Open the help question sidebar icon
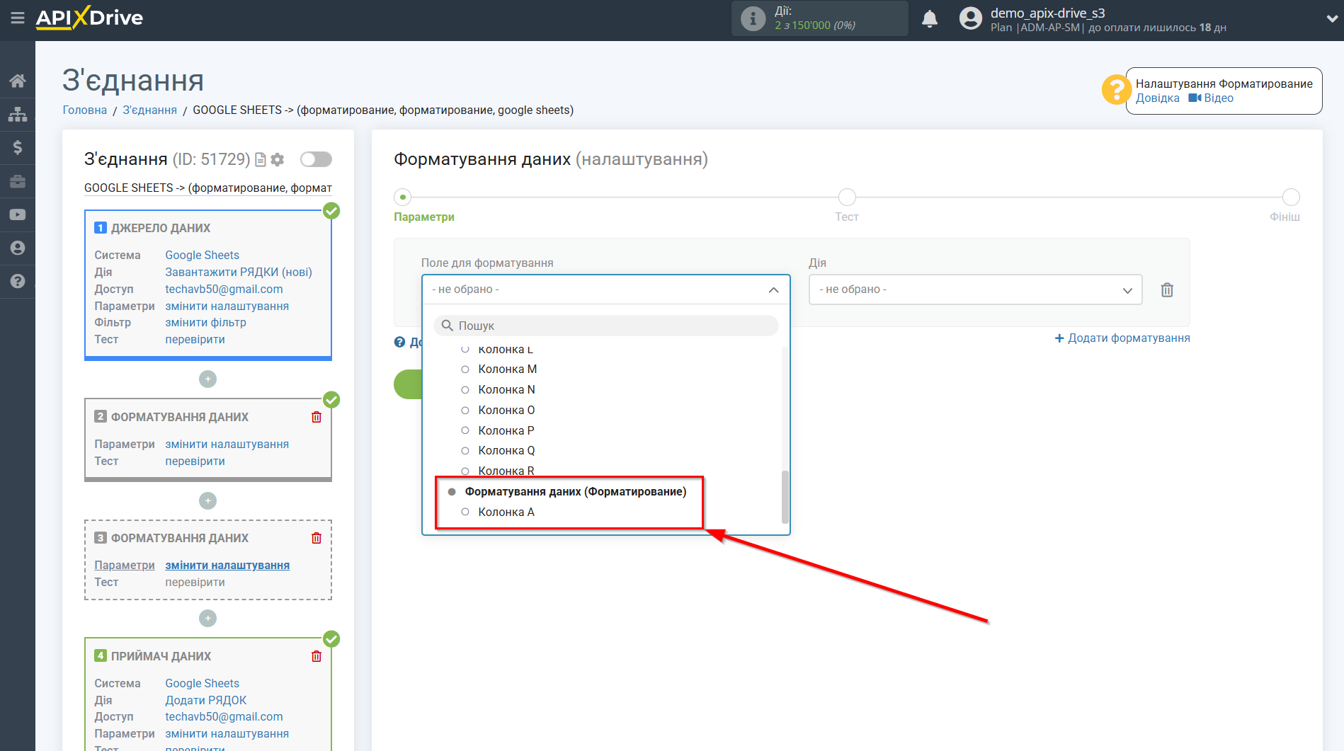Viewport: 1344px width, 751px height. coord(18,281)
